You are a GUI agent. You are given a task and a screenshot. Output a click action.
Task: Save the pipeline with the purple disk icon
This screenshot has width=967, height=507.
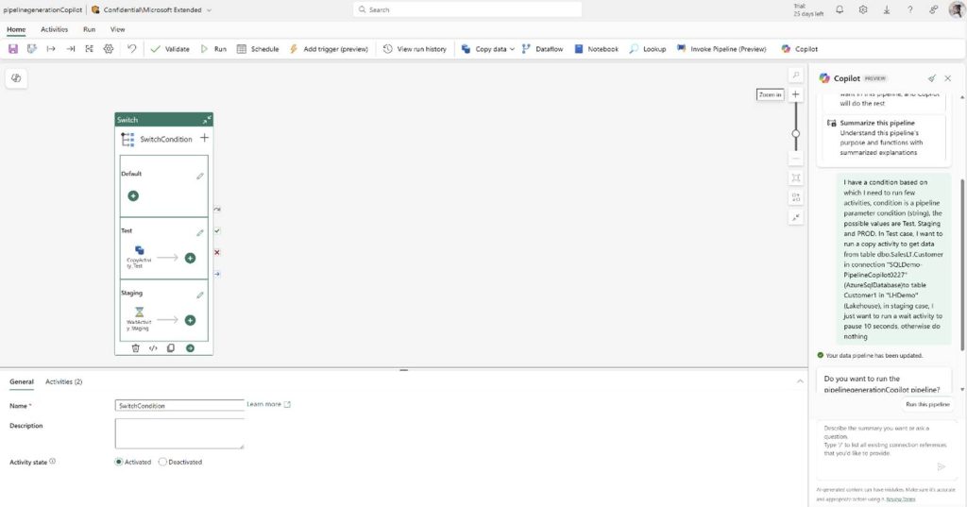point(13,49)
